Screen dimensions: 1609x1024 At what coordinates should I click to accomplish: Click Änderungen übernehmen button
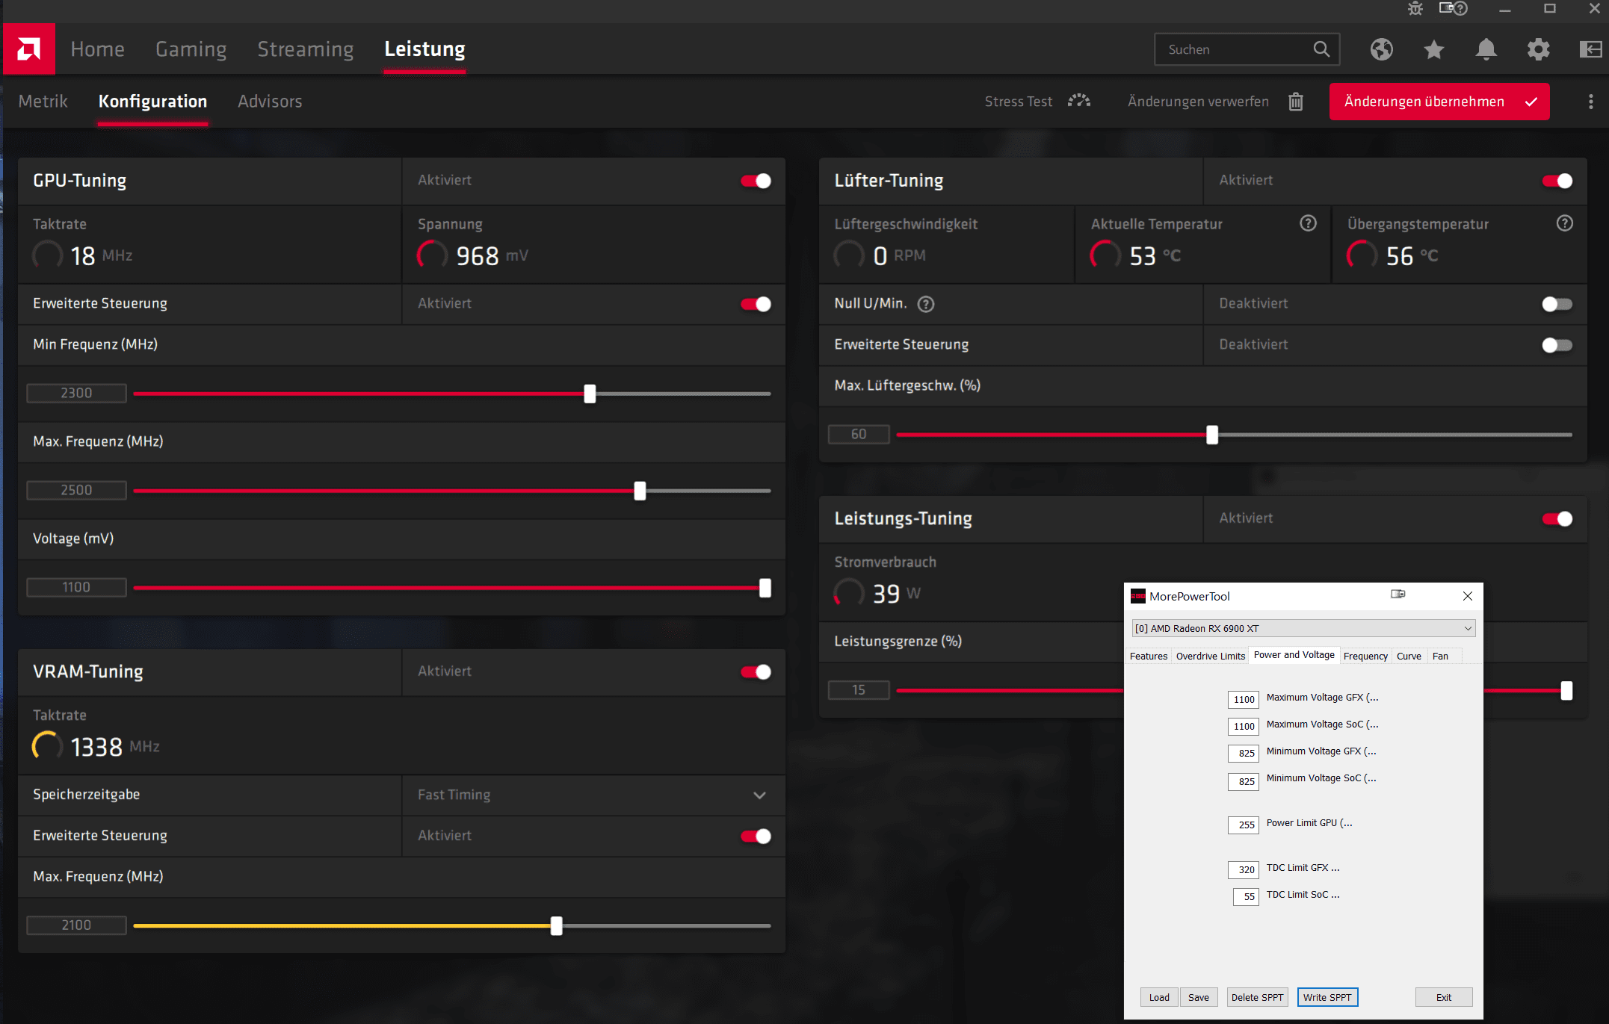click(1439, 102)
